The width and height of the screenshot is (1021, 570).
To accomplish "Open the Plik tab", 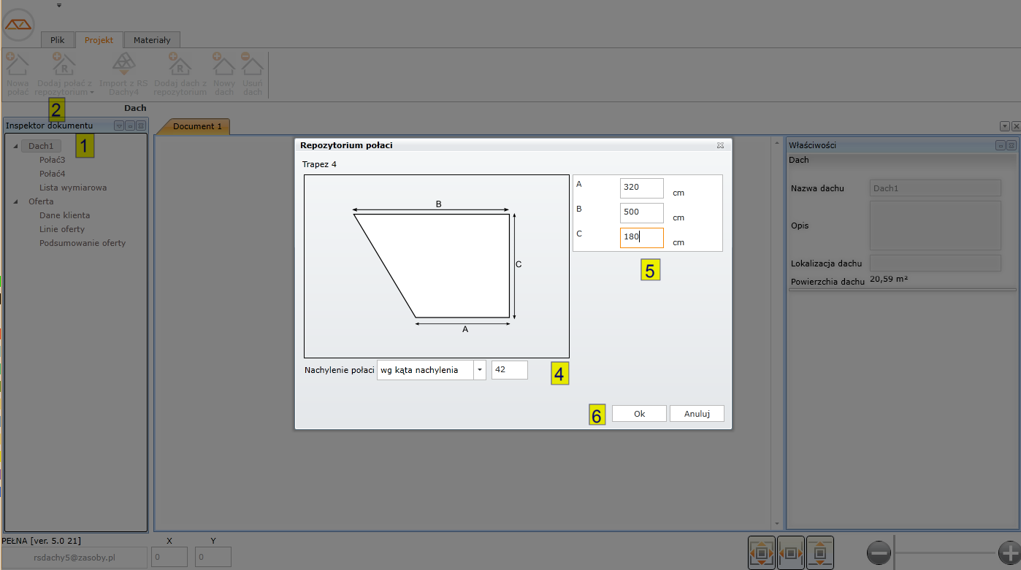I will [57, 40].
